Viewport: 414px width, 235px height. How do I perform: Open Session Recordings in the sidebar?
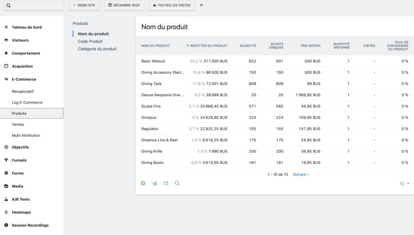pyautogui.click(x=30, y=225)
